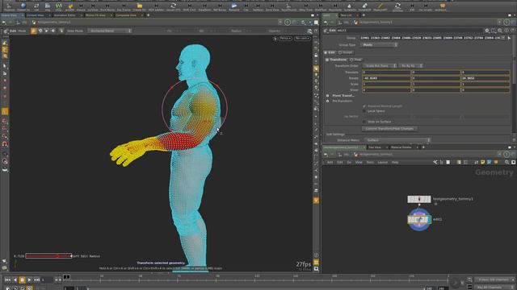This screenshot has height=290, width=517.
Task: Click the viewport toolbar help icon
Action: tap(316, 31)
